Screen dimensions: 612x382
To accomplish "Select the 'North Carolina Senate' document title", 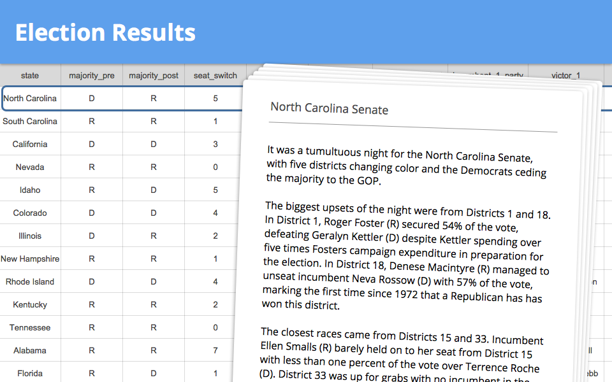I will click(330, 108).
